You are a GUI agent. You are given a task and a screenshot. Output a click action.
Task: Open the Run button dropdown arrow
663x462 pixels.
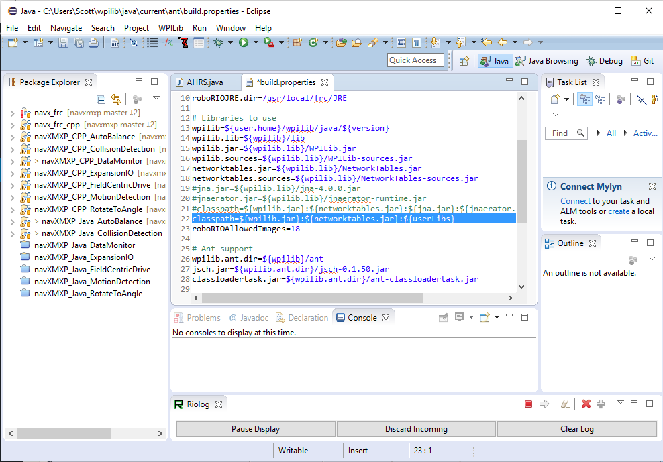coord(254,43)
